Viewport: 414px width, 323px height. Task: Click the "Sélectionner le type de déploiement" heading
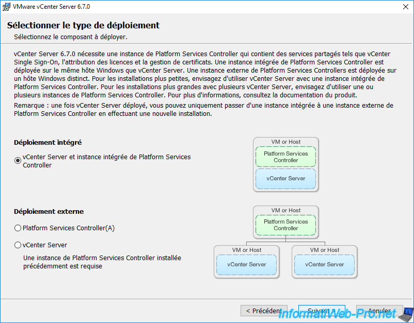click(83, 25)
